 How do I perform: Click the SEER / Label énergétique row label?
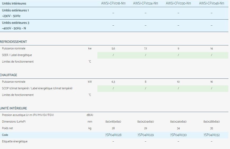coord(18,55)
